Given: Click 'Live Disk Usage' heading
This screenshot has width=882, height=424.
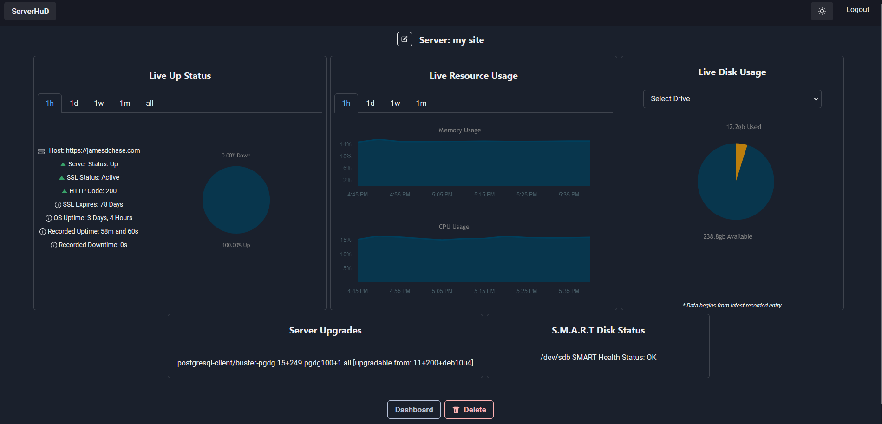Looking at the screenshot, I should point(732,72).
